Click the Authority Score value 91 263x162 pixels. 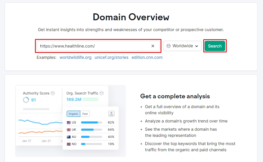(33, 100)
